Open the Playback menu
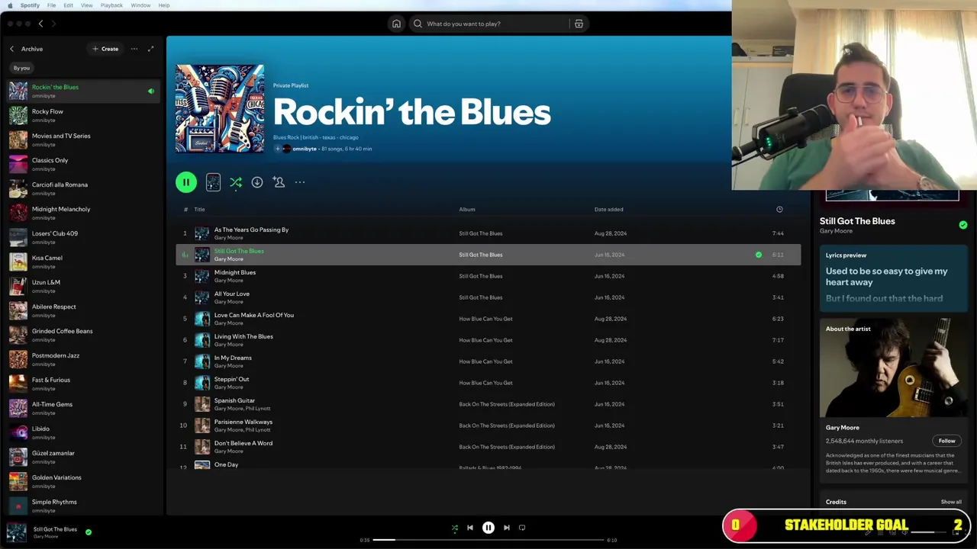Viewport: 977px width, 549px height. pos(111,5)
